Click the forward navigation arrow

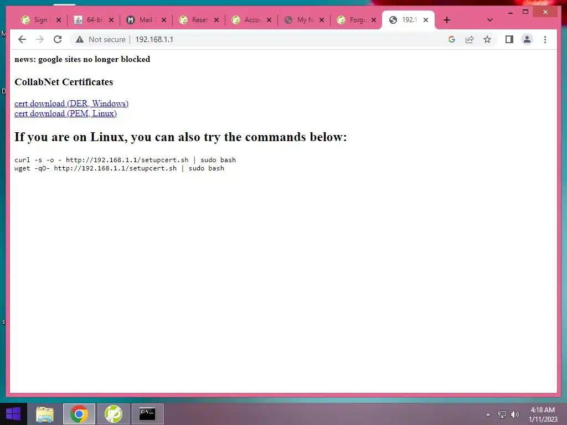point(40,39)
